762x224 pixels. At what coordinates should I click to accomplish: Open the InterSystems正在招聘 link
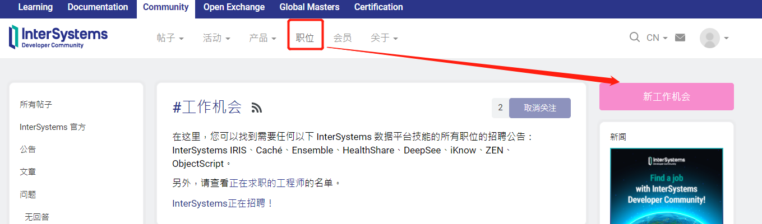pos(222,203)
